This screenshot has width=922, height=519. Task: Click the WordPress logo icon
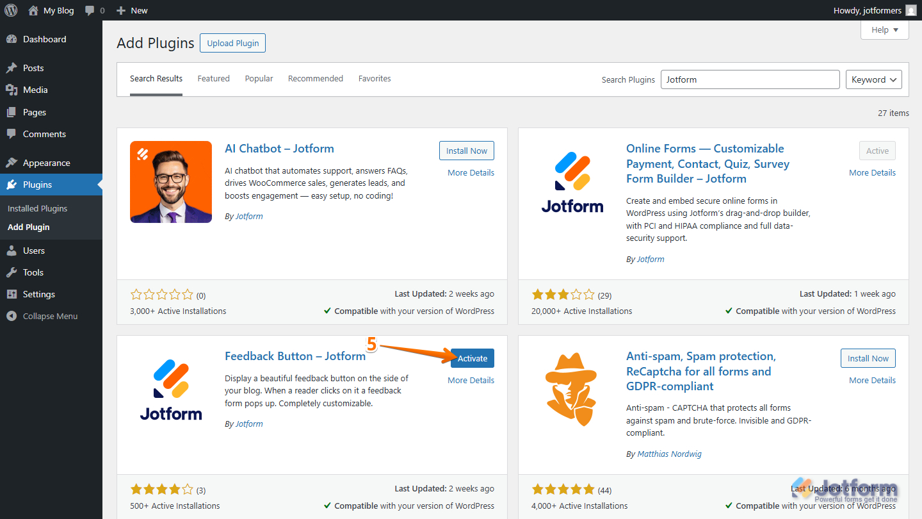click(11, 10)
